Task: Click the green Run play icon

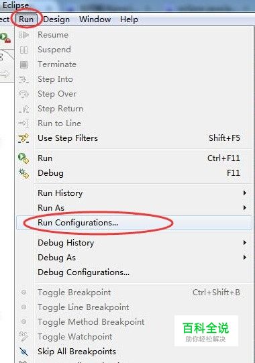Action: pos(23,158)
